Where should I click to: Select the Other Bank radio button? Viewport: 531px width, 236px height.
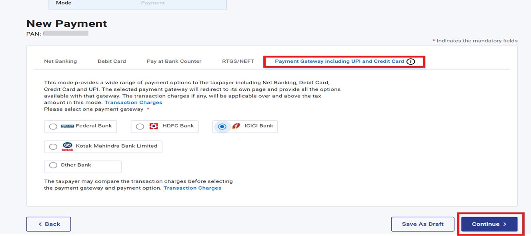(x=53, y=165)
